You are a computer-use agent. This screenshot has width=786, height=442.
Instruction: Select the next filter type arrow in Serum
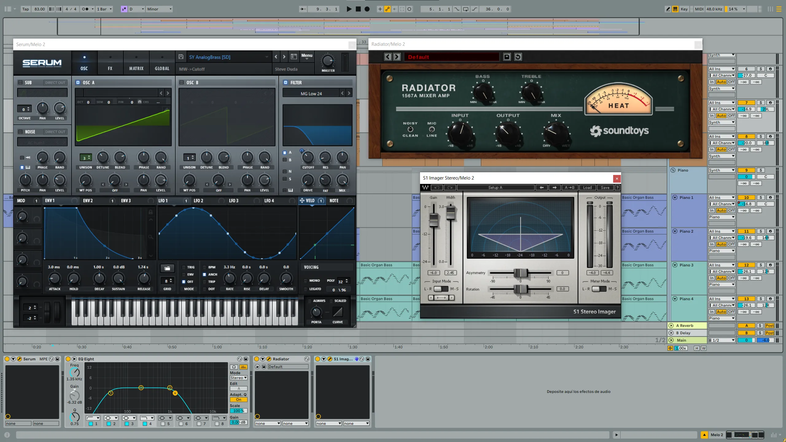click(349, 93)
